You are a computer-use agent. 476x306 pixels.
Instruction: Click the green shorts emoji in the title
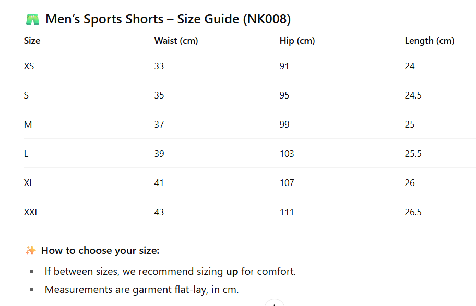[x=32, y=19]
